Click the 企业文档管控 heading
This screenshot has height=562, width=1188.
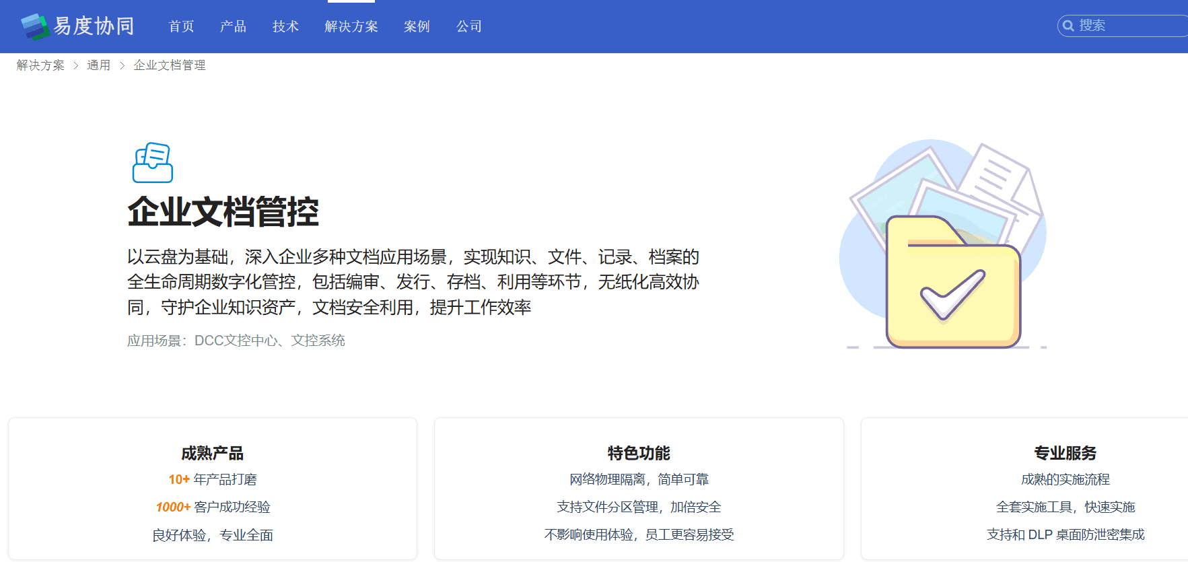click(x=223, y=212)
